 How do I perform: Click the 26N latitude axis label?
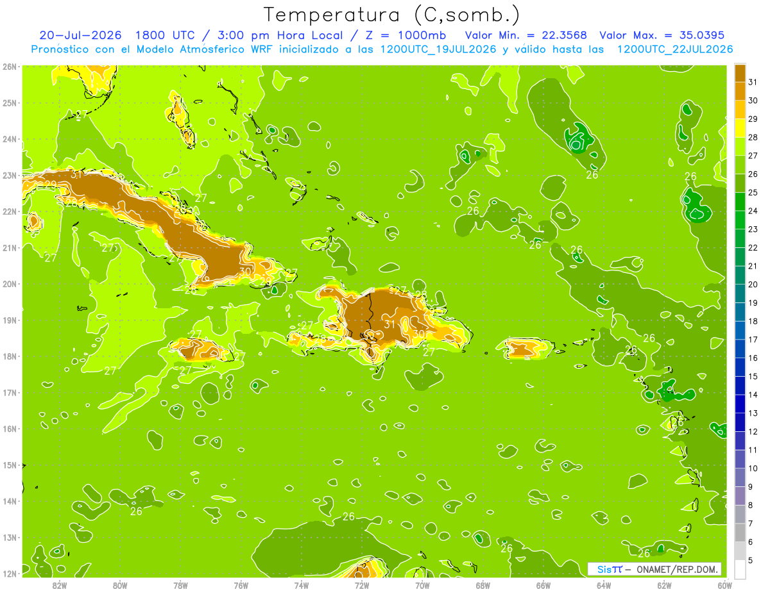tap(9, 66)
